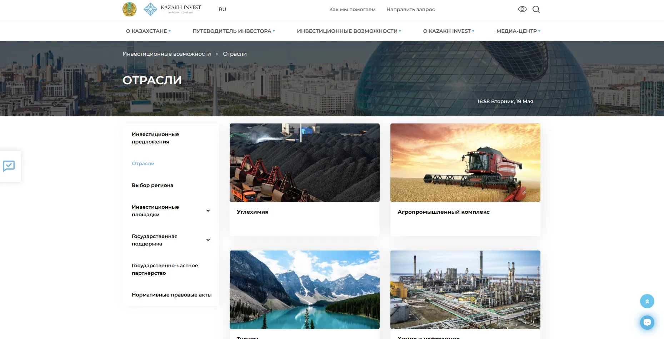Click the «16:58 Вторник, 19 Мая» date text
The width and height of the screenshot is (664, 339).
pos(505,101)
